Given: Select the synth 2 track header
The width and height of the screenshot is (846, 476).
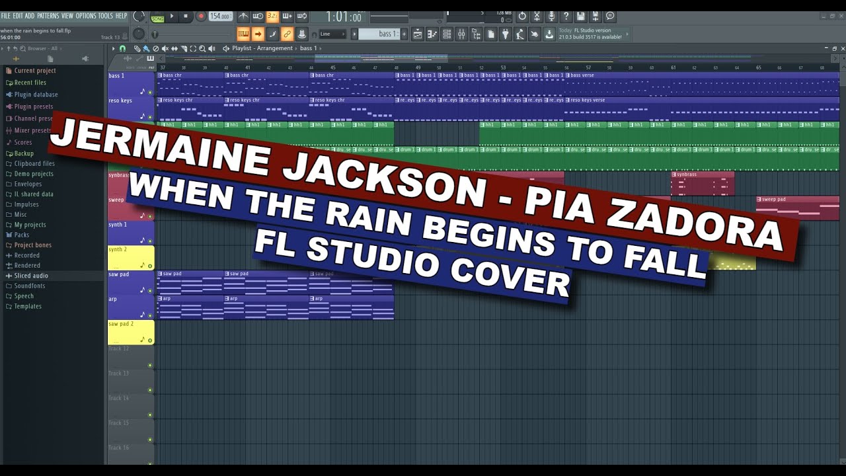Looking at the screenshot, I should coord(131,257).
